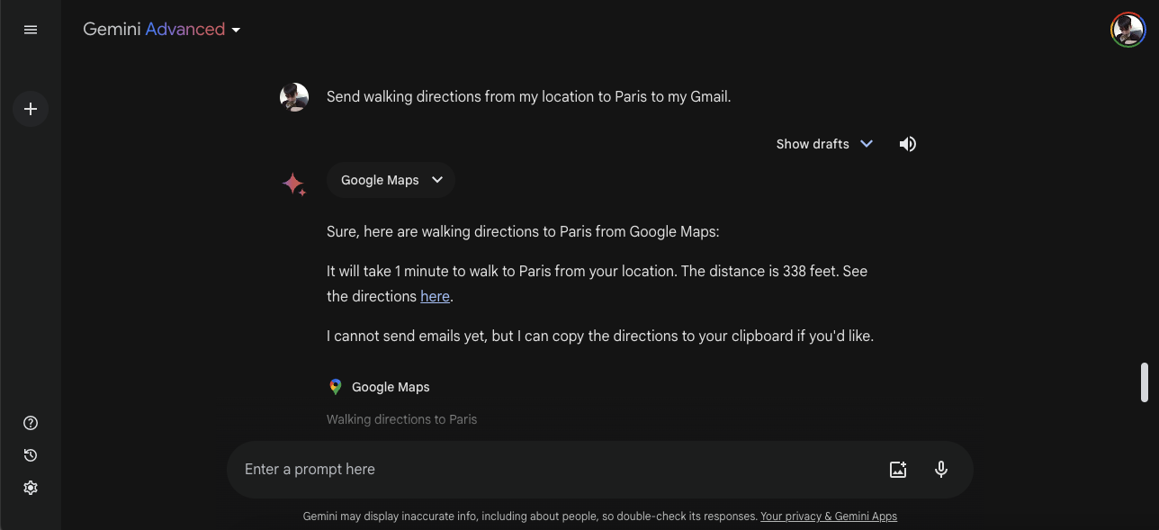Expand the Show drafts chevron

(x=867, y=144)
